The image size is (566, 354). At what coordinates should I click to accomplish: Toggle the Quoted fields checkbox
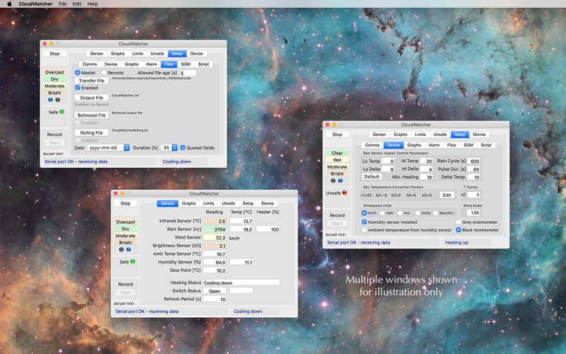coord(183,148)
